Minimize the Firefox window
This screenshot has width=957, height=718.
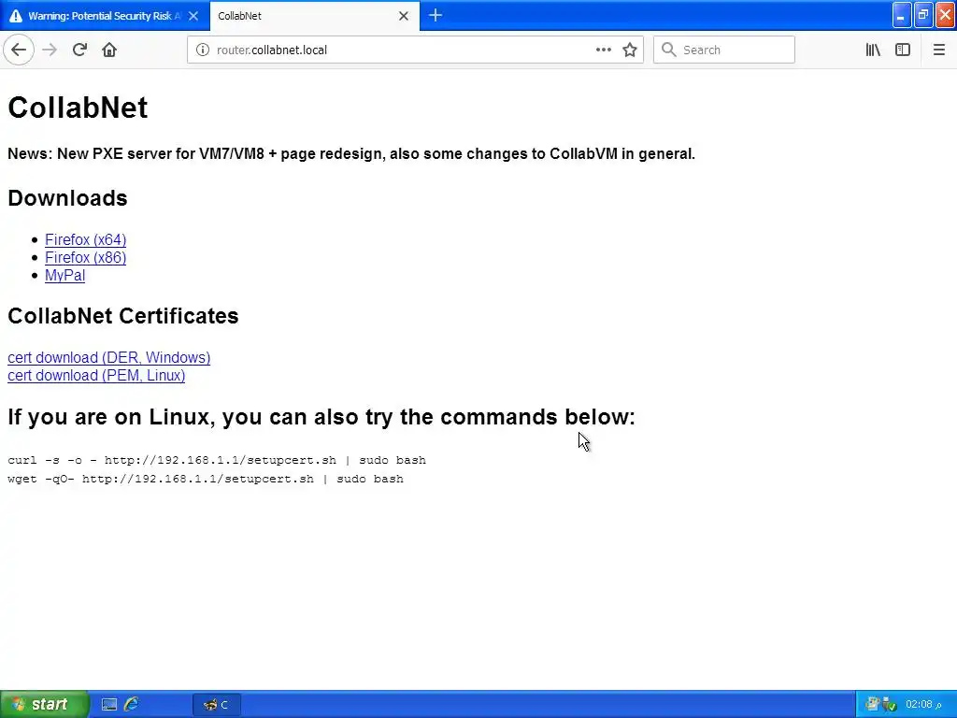click(902, 15)
